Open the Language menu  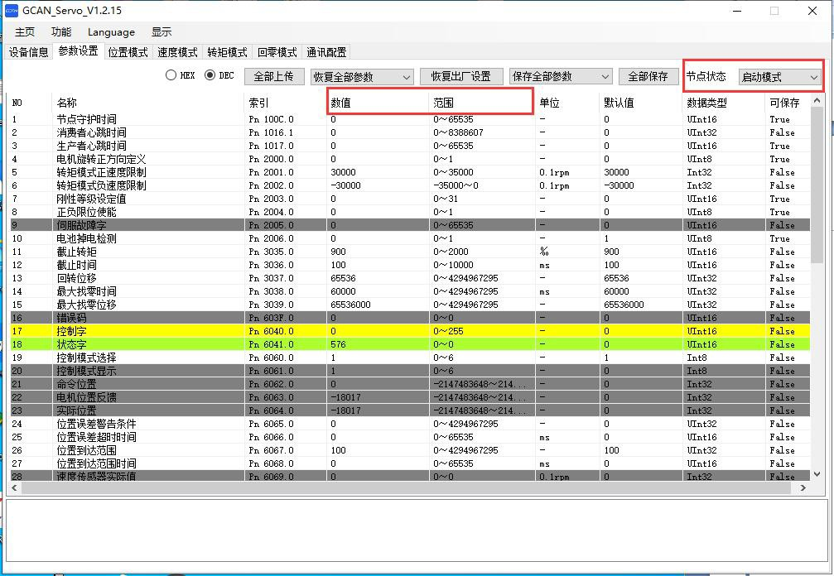(111, 31)
